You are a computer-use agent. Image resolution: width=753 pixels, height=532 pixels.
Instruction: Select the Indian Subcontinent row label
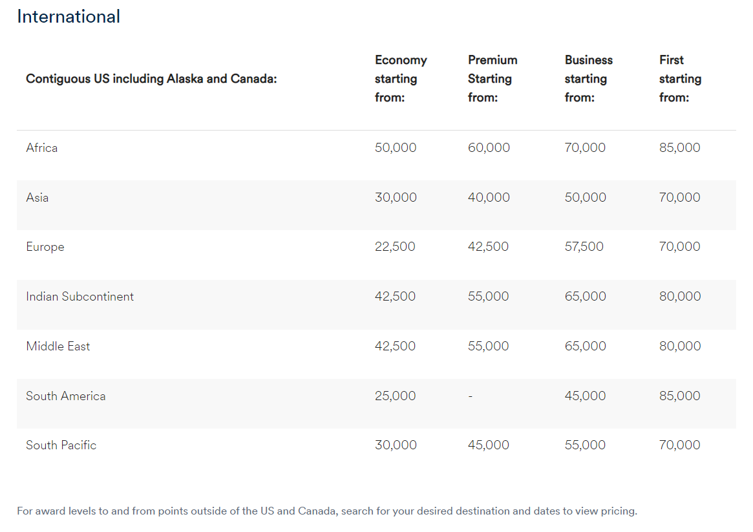click(80, 297)
